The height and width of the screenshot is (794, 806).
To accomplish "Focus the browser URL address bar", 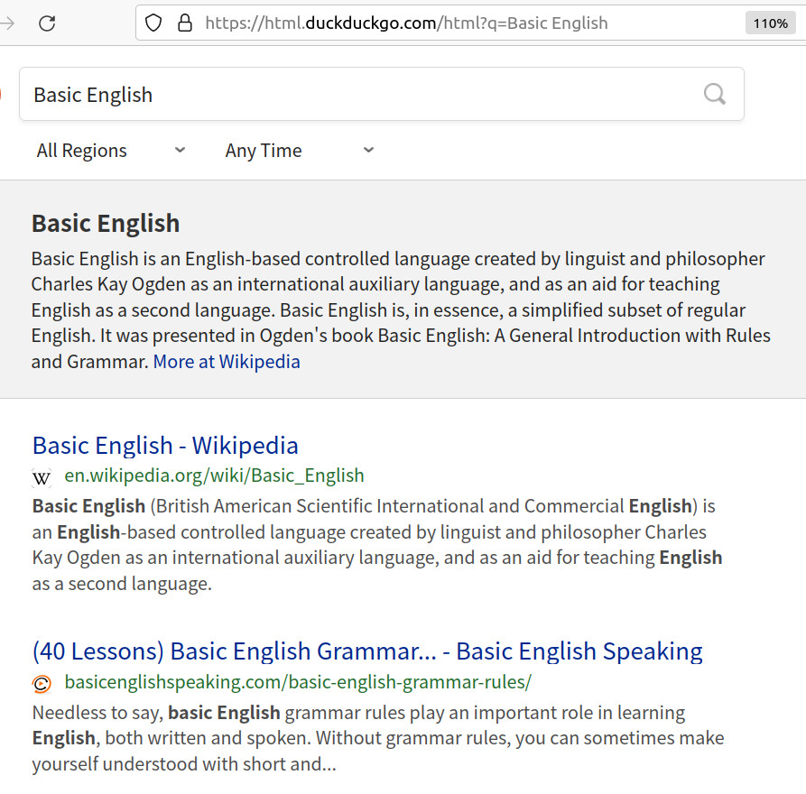I will pos(451,23).
